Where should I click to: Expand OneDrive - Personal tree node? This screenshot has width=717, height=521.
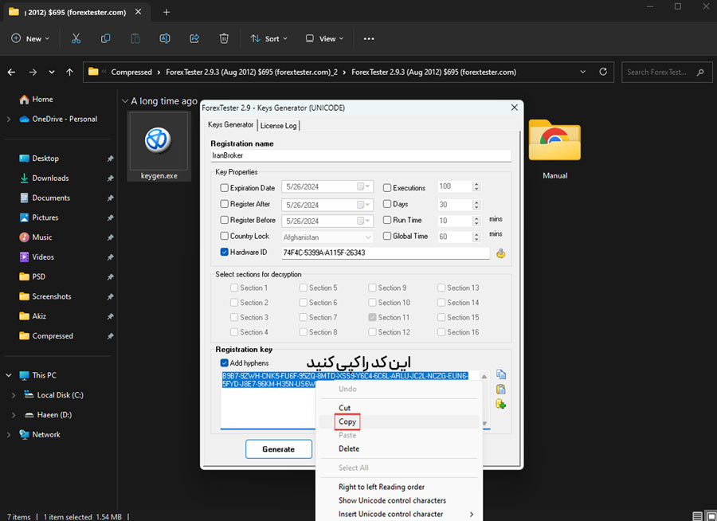click(9, 119)
